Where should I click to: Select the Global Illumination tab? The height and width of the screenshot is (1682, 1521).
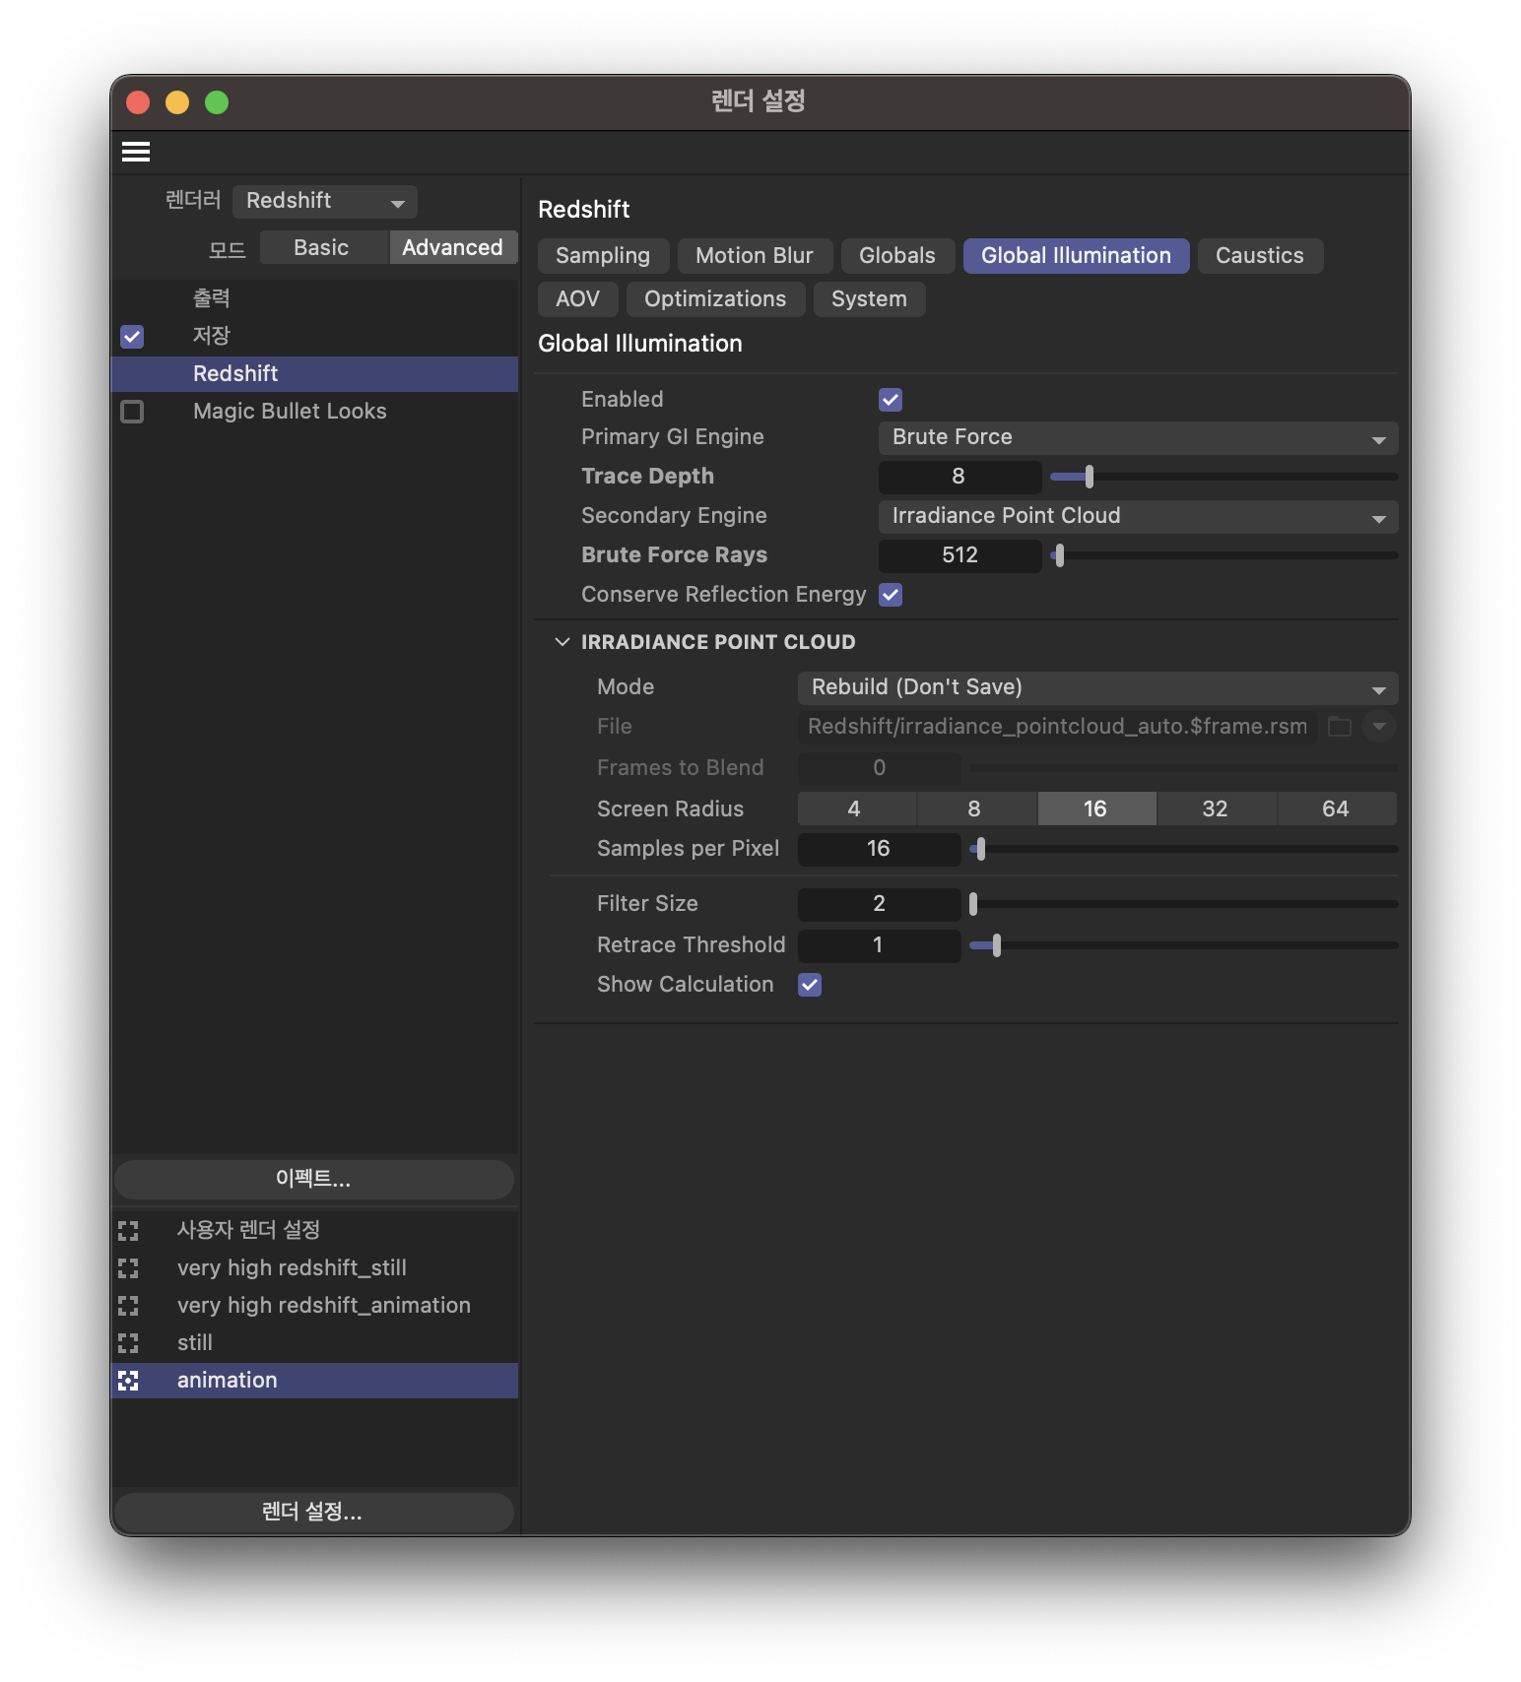pos(1076,256)
